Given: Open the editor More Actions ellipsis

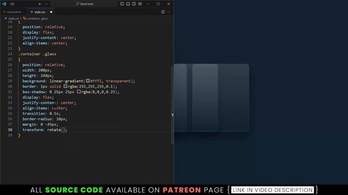Looking at the screenshot, I should pos(169,12).
